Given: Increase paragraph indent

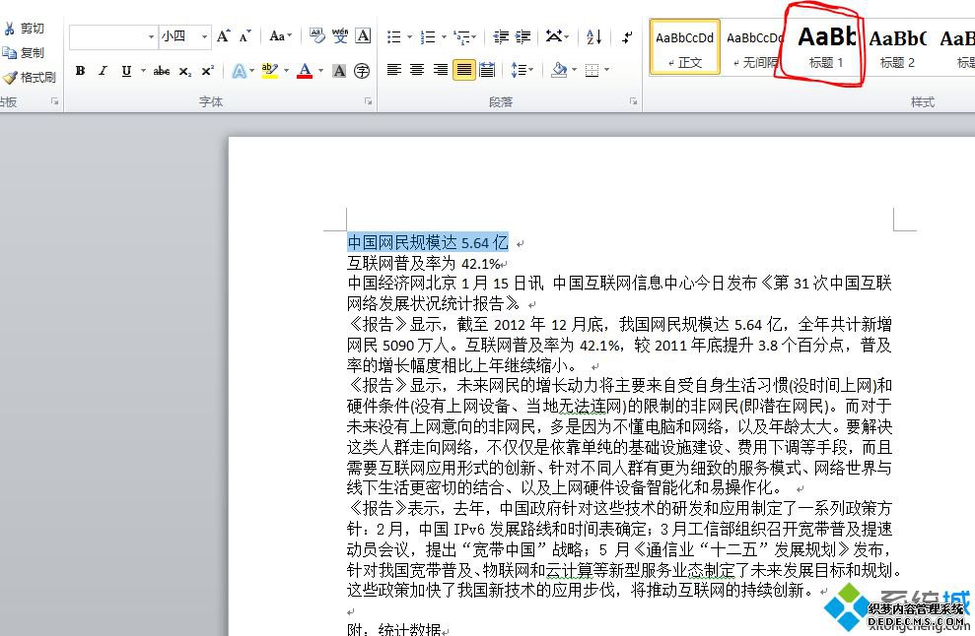Looking at the screenshot, I should coord(522,37).
